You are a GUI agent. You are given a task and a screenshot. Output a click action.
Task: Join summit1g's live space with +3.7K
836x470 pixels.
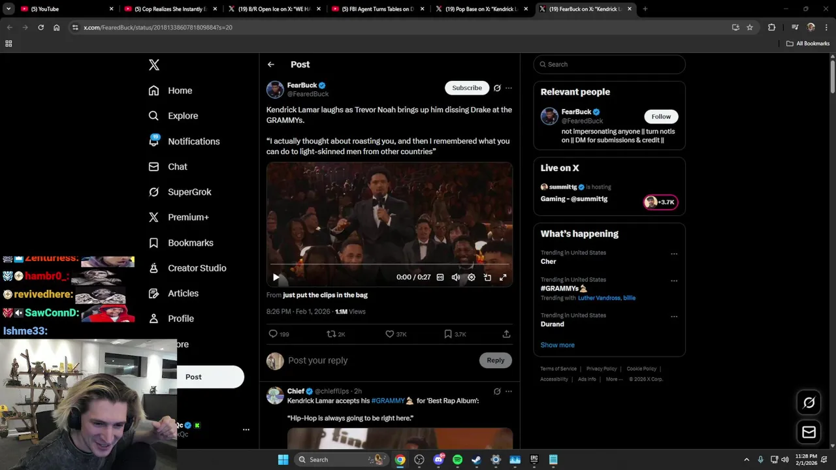(660, 202)
